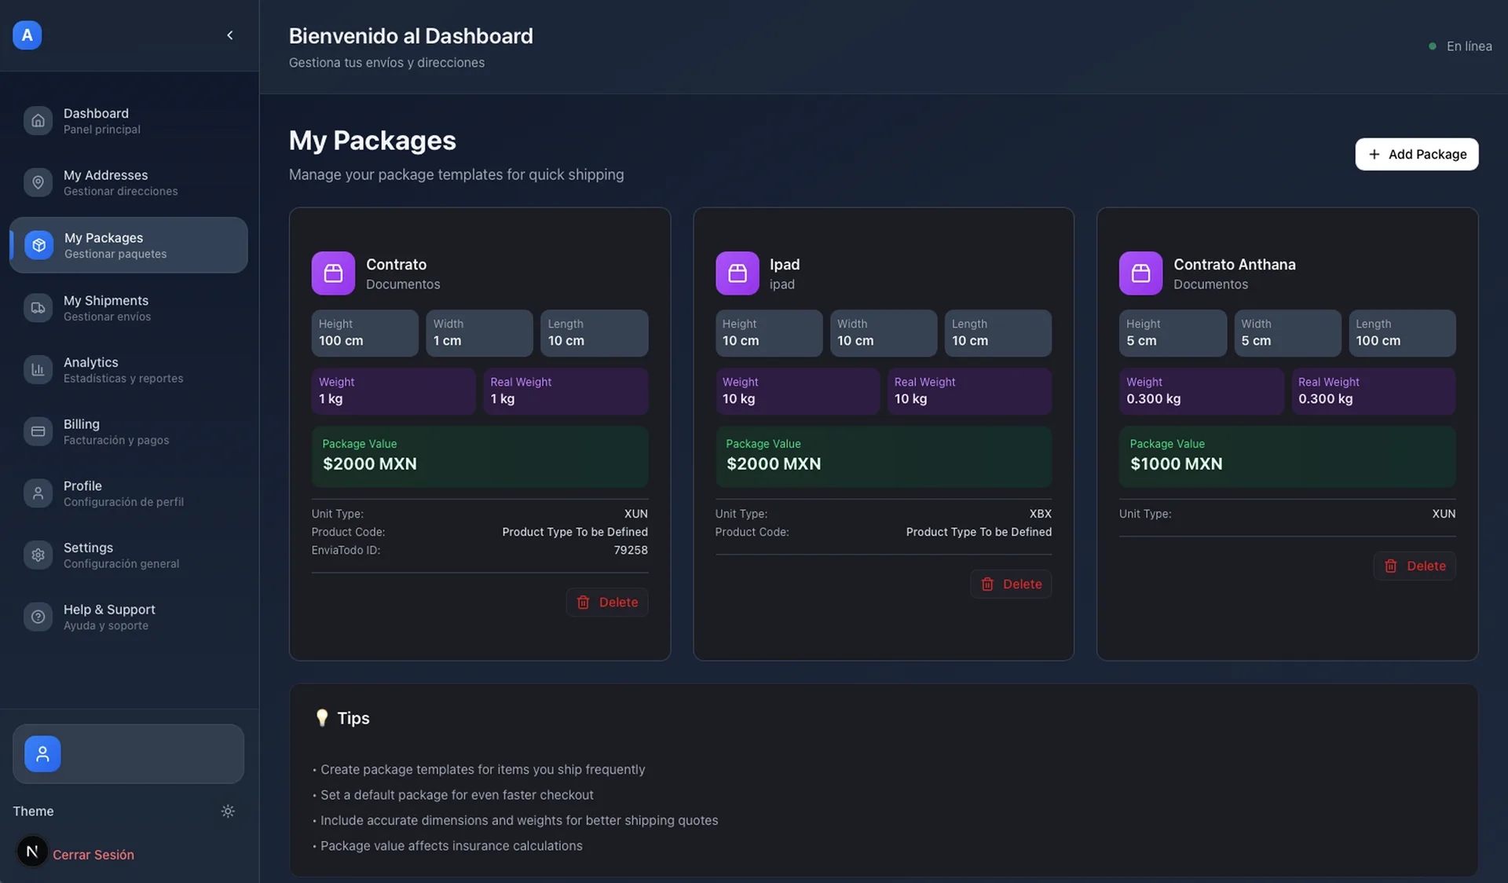Image resolution: width=1508 pixels, height=883 pixels.
Task: Click 'Set a default package' tip text
Action: coord(457,795)
